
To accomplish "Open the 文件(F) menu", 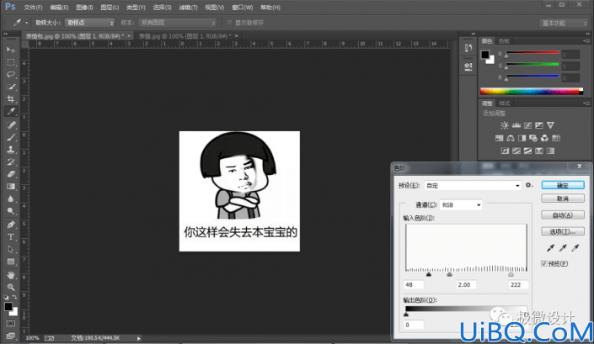I will coord(33,8).
